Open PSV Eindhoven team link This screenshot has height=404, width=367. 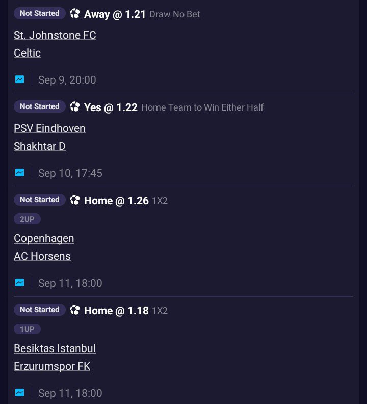point(49,128)
